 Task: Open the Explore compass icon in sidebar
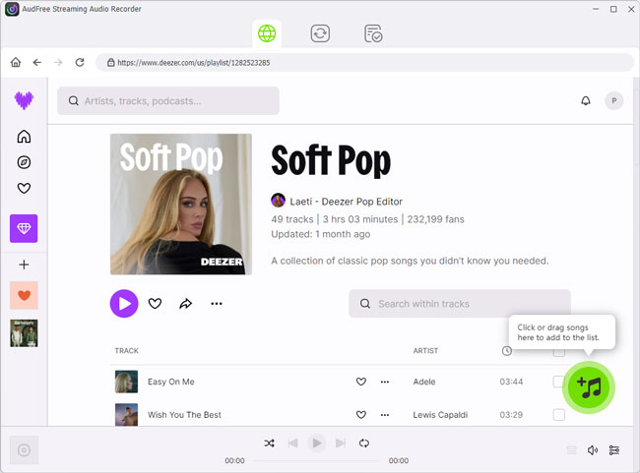24,162
